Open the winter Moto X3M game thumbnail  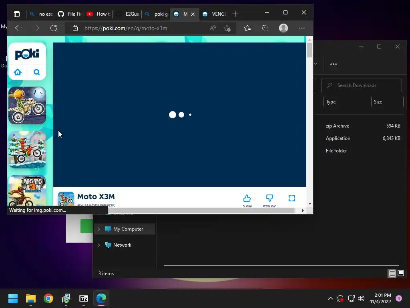tap(27, 149)
